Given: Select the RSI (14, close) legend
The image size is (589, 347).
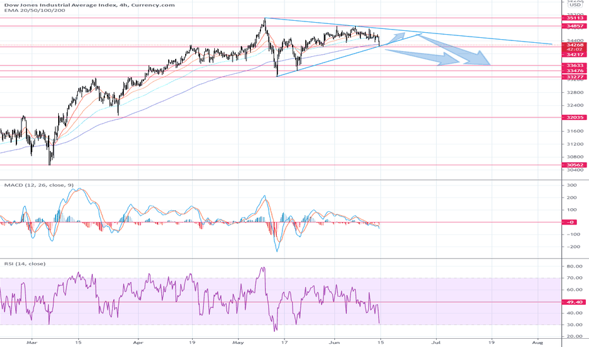Looking at the screenshot, I should (25, 264).
